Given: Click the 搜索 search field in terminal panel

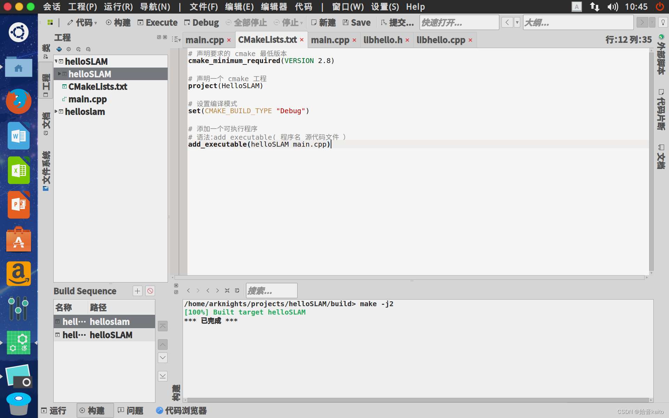Looking at the screenshot, I should (271, 291).
